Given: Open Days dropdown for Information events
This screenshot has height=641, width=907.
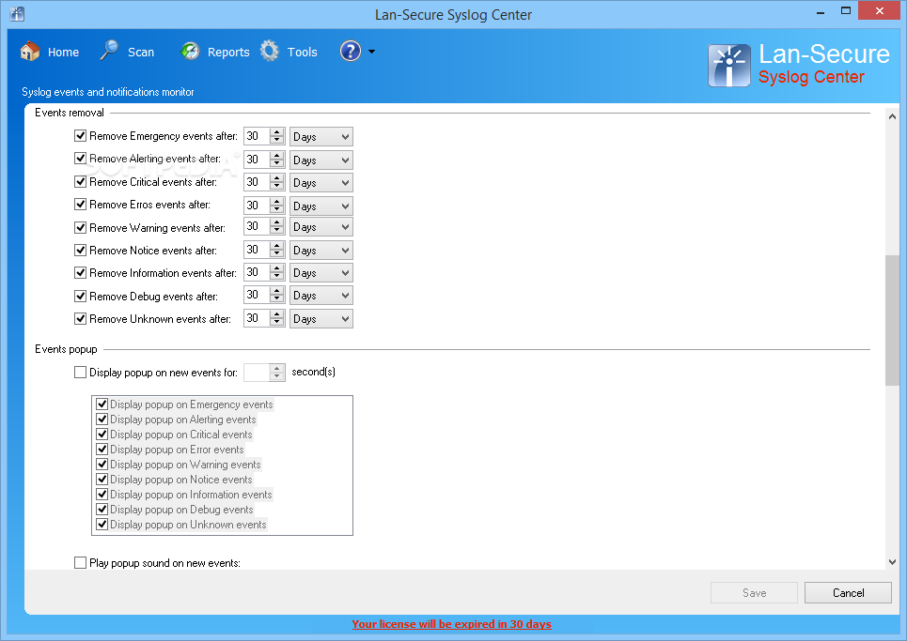Looking at the screenshot, I should 321,272.
